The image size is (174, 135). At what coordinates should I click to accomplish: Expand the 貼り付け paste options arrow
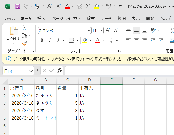(13, 44)
